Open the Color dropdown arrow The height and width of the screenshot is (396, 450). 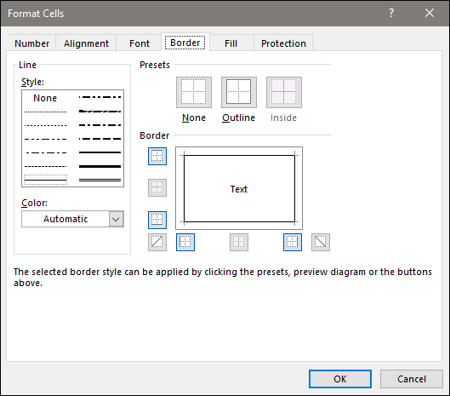click(x=116, y=219)
